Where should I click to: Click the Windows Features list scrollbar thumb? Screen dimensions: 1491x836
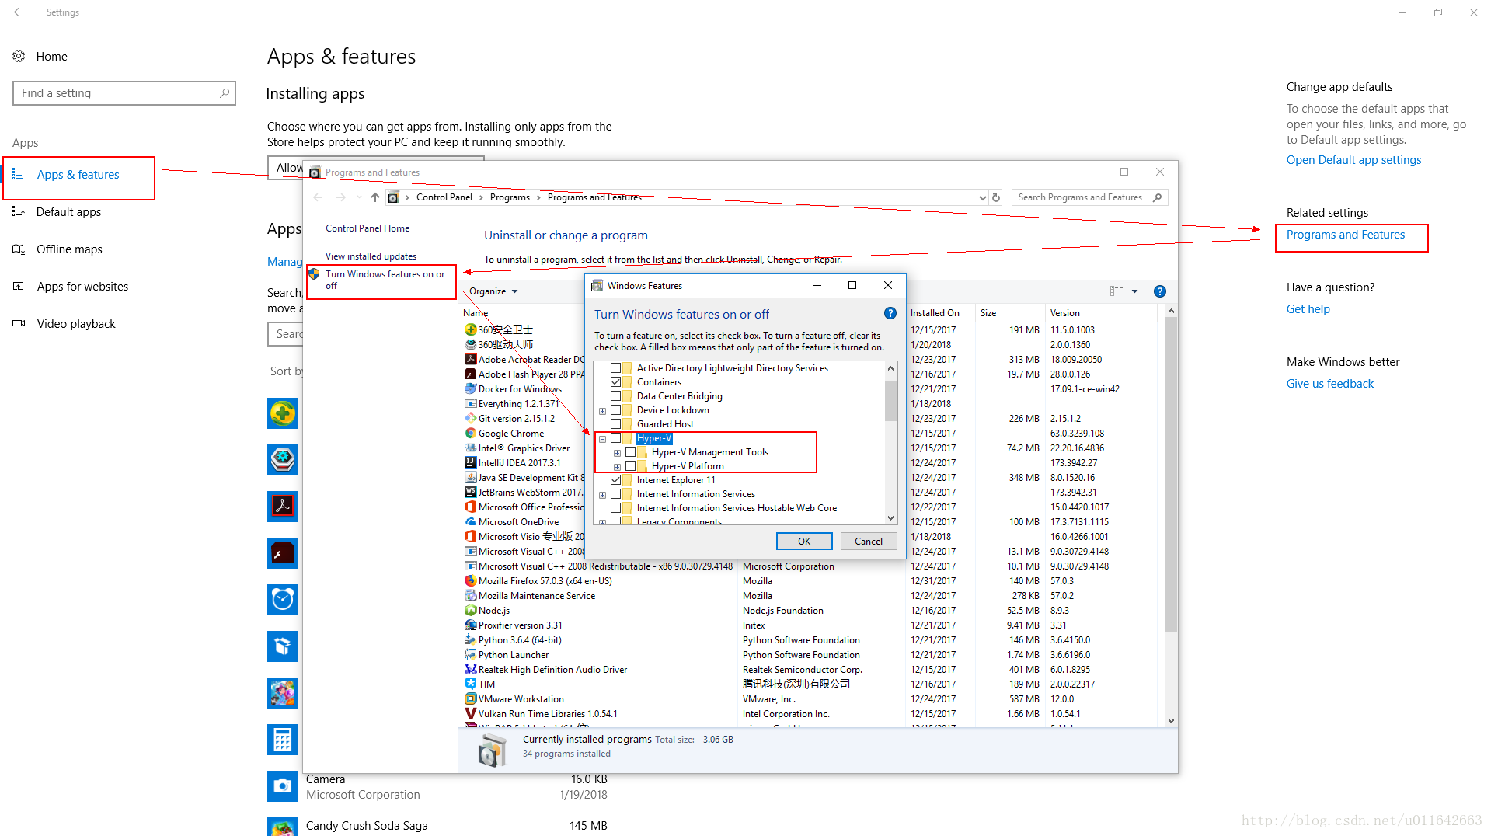(890, 401)
